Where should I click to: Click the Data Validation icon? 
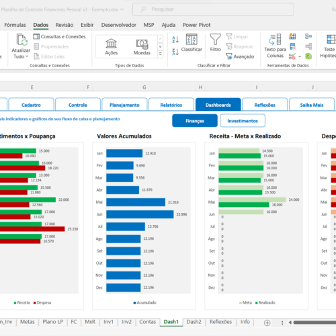coord(292,56)
